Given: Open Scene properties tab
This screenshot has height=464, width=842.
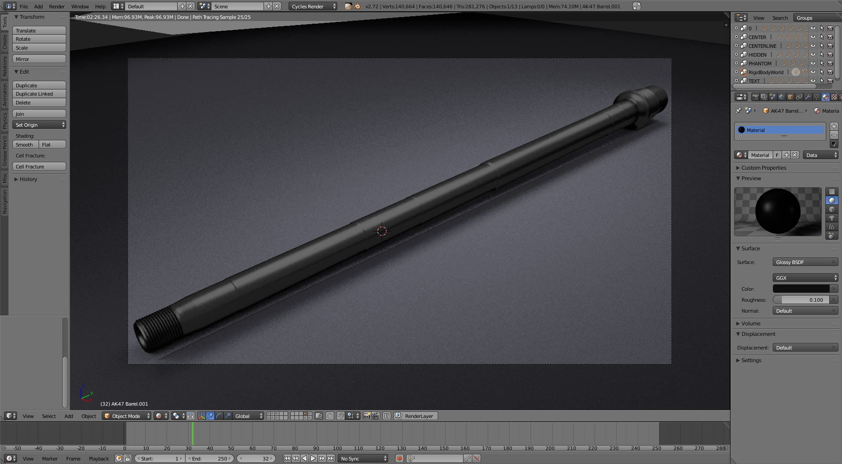Looking at the screenshot, I should (773, 97).
